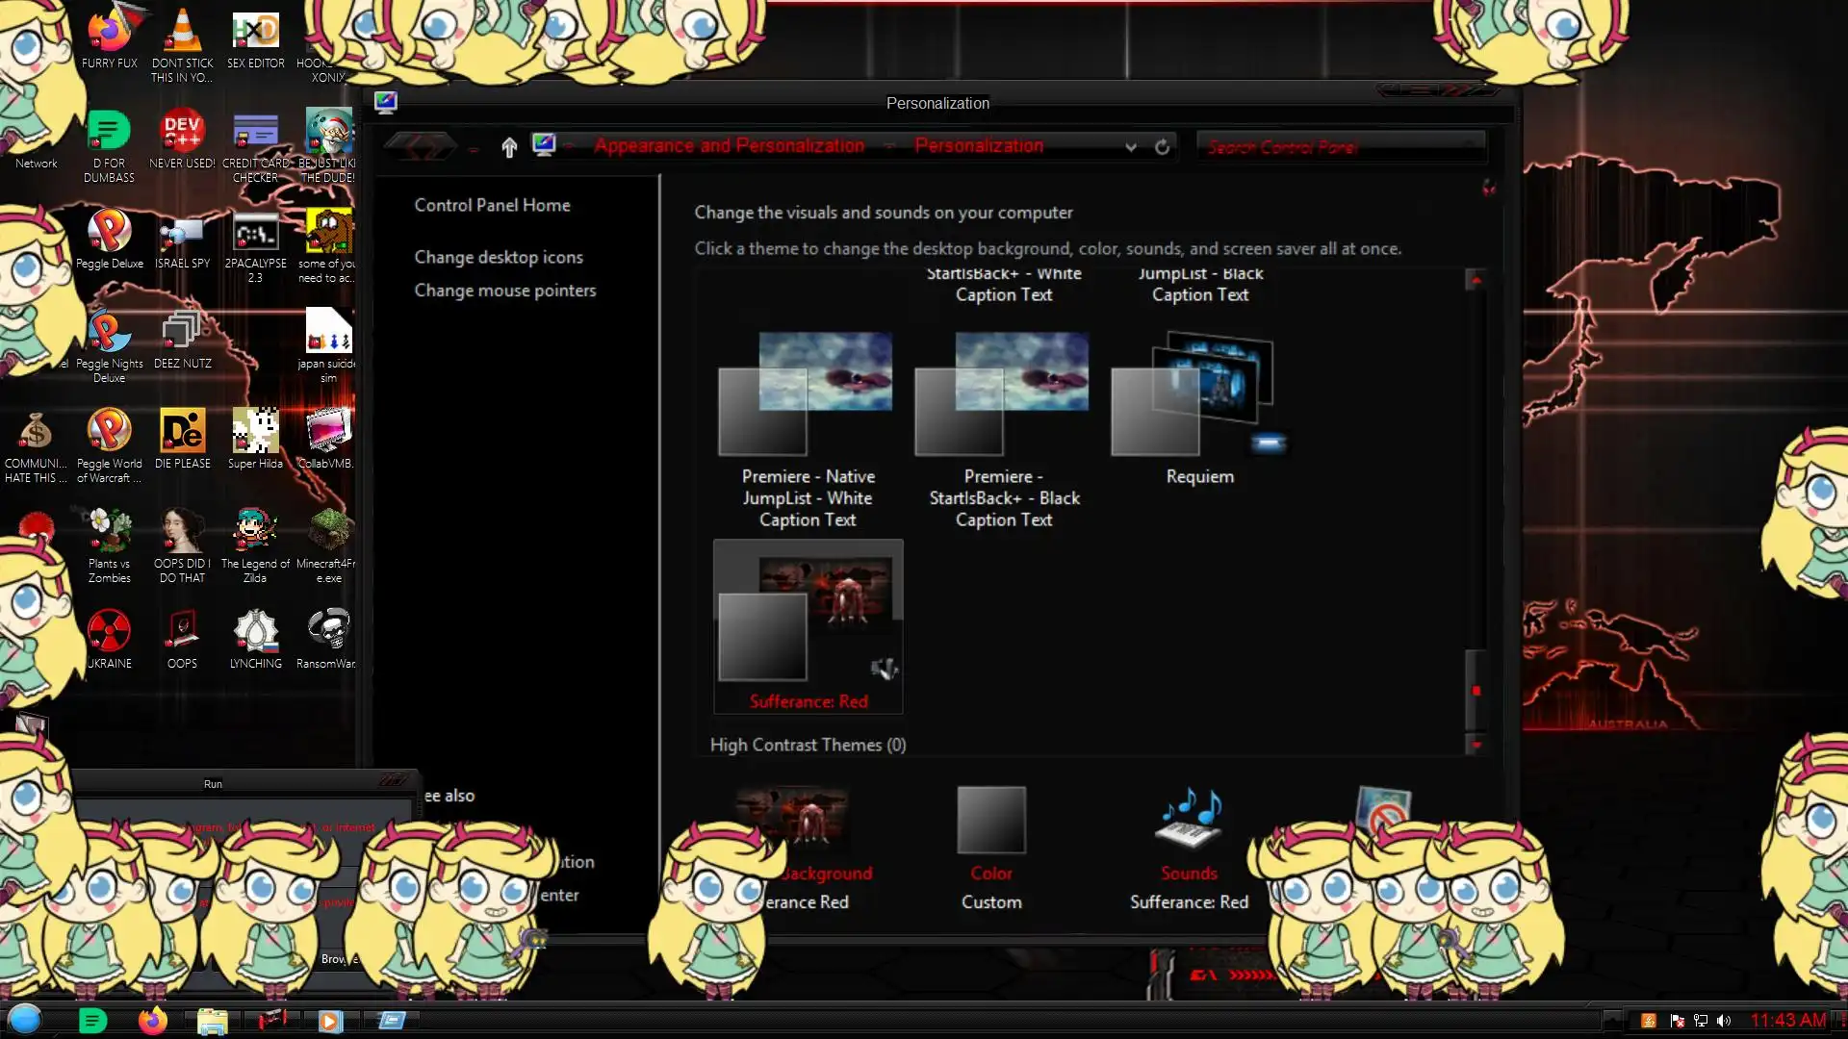The image size is (1848, 1039).
Task: Open Control Panel Home link
Action: (x=492, y=205)
